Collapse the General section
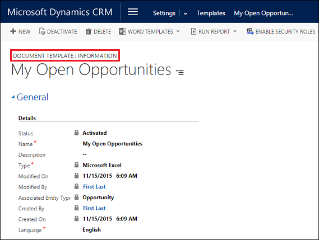The image size is (319, 240). click(x=13, y=97)
